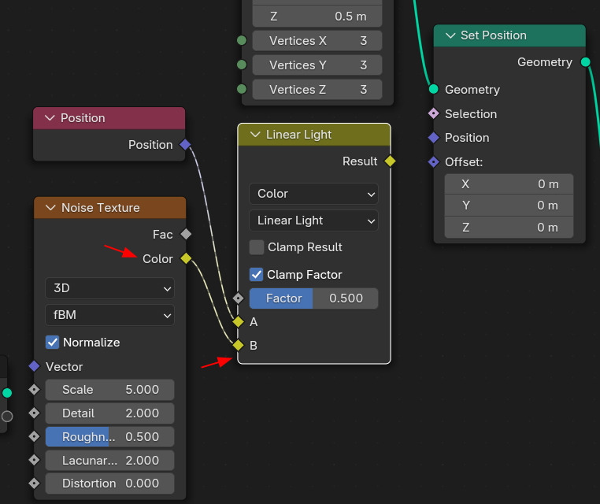Image resolution: width=600 pixels, height=504 pixels.
Task: Click the Noise Texture Color output socket
Action: tap(186, 258)
